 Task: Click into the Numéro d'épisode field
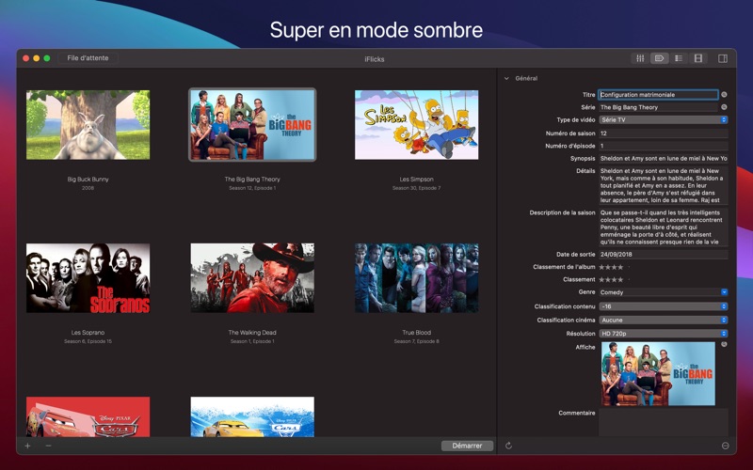[x=664, y=146]
